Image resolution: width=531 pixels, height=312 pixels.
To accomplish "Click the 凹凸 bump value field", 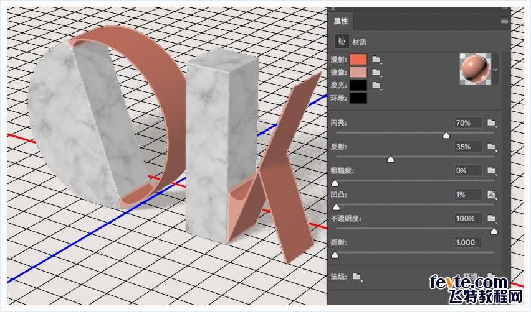I will [x=468, y=195].
